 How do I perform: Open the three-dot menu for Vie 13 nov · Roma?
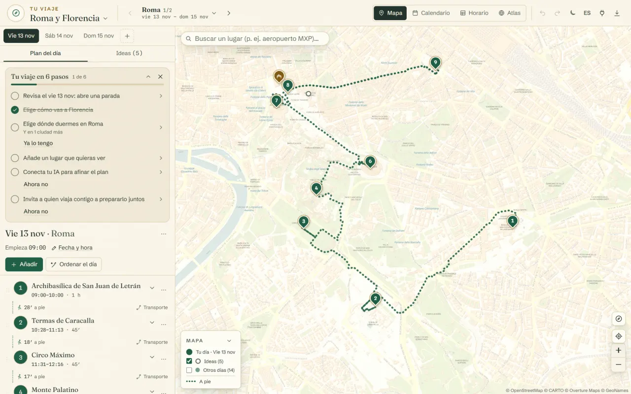pyautogui.click(x=164, y=234)
